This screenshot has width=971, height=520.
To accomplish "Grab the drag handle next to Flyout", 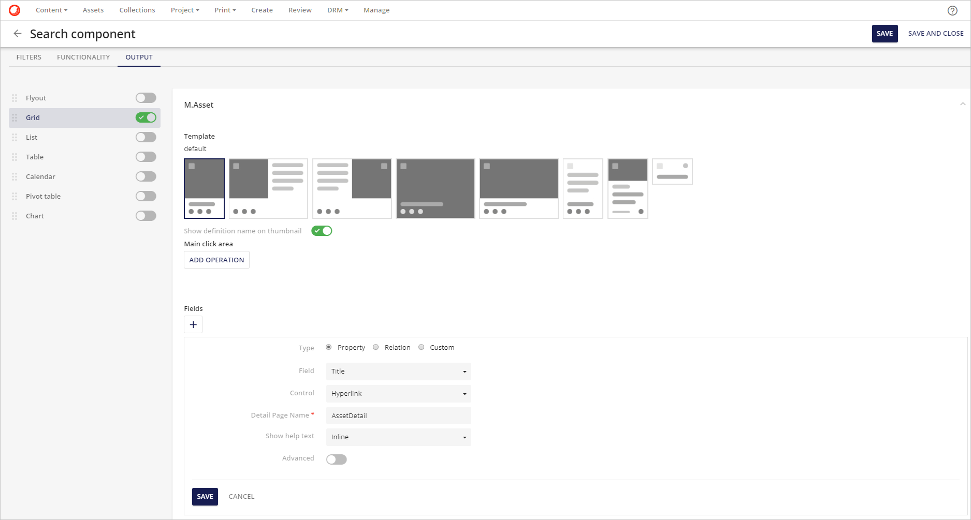I will [15, 97].
